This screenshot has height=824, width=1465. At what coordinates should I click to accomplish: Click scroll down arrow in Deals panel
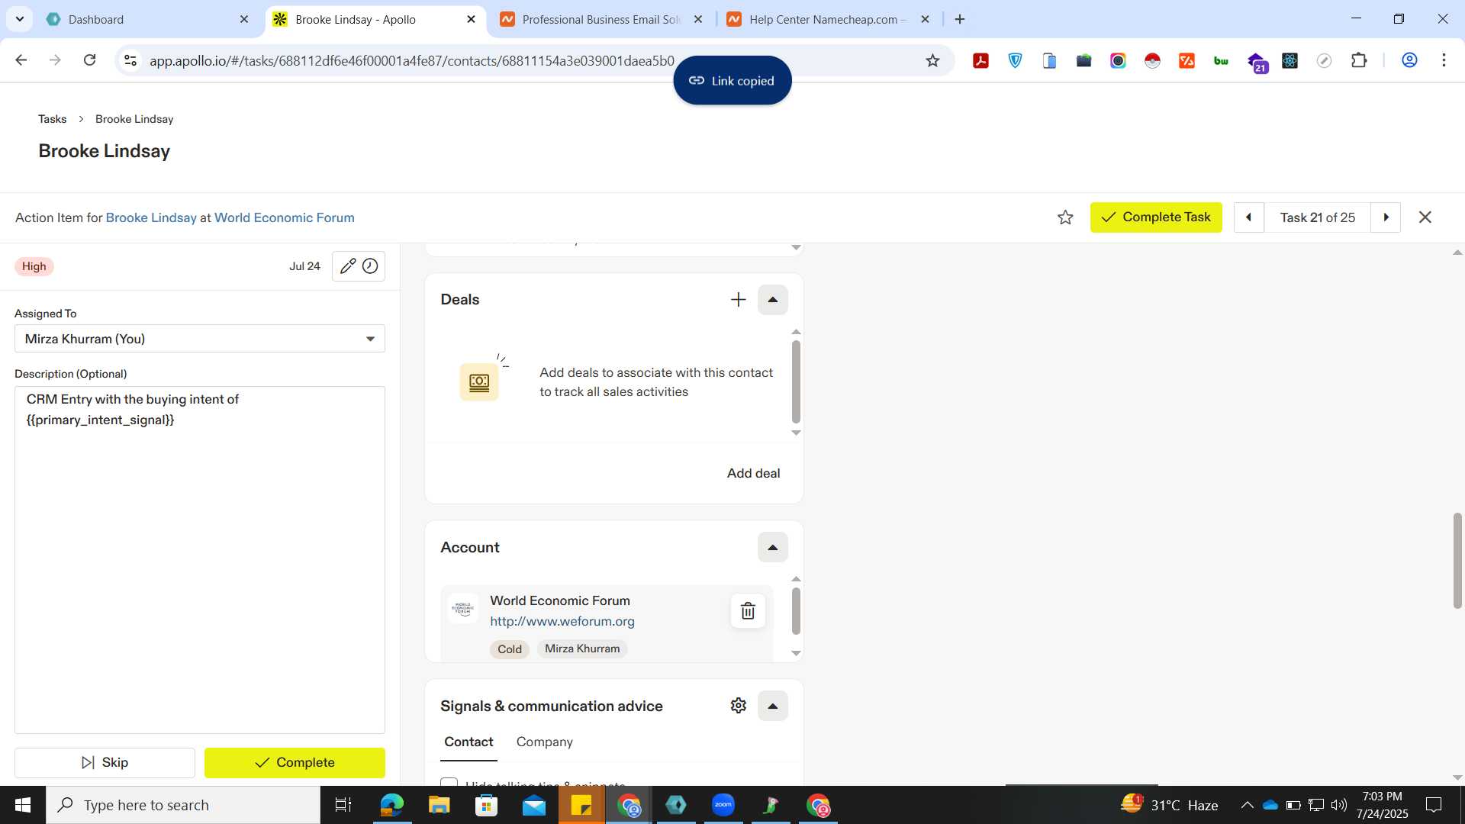[796, 433]
